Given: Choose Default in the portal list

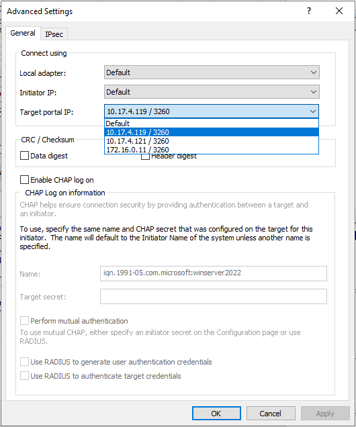Looking at the screenshot, I should 212,124.
